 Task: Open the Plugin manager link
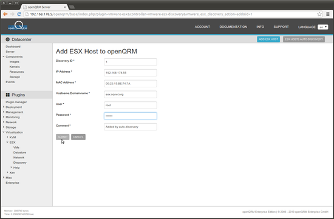16,102
